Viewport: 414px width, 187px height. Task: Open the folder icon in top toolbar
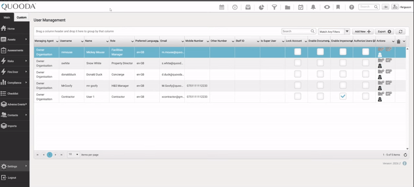coord(288,7)
